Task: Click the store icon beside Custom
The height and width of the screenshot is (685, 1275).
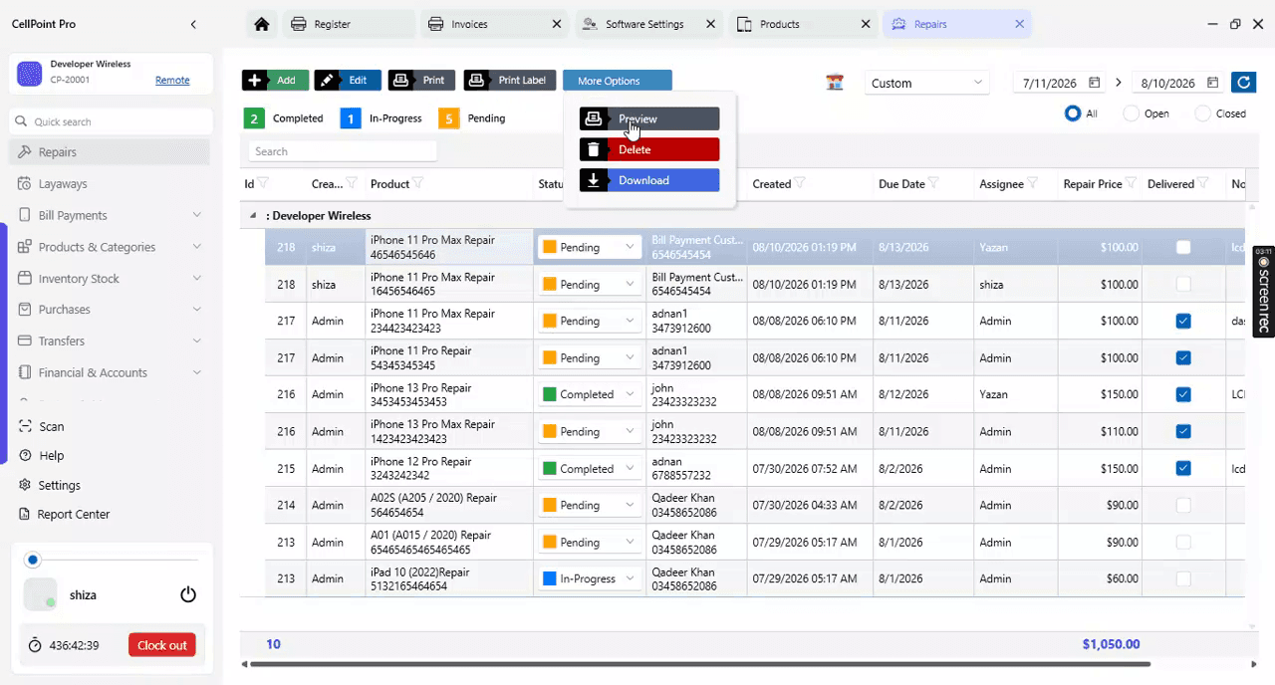Action: point(835,83)
